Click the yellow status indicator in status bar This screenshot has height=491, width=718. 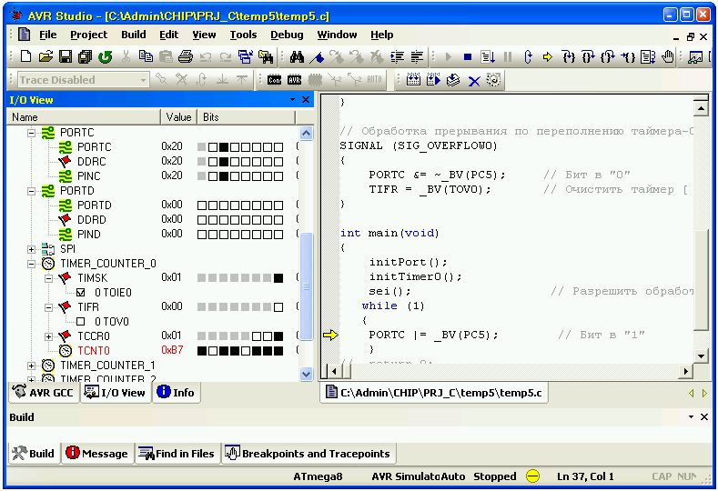(x=532, y=476)
